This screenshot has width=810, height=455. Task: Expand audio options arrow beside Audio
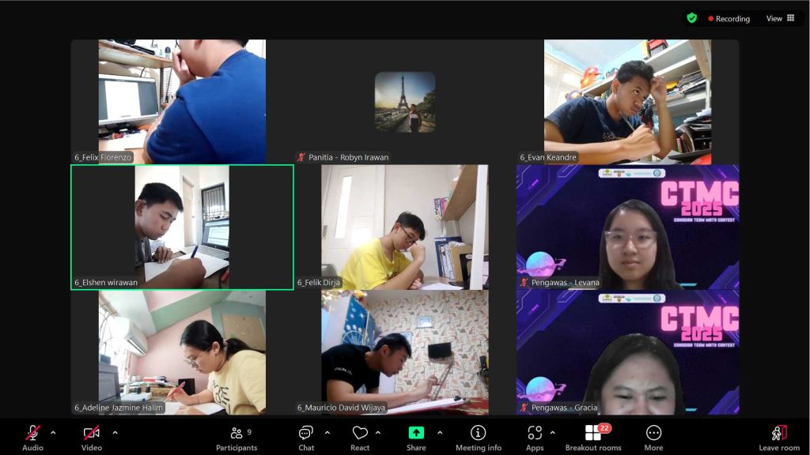pos(53,433)
